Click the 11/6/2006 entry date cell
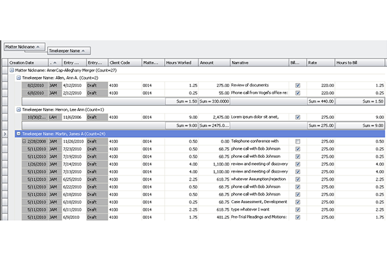The image size is (387, 278). pos(74,117)
